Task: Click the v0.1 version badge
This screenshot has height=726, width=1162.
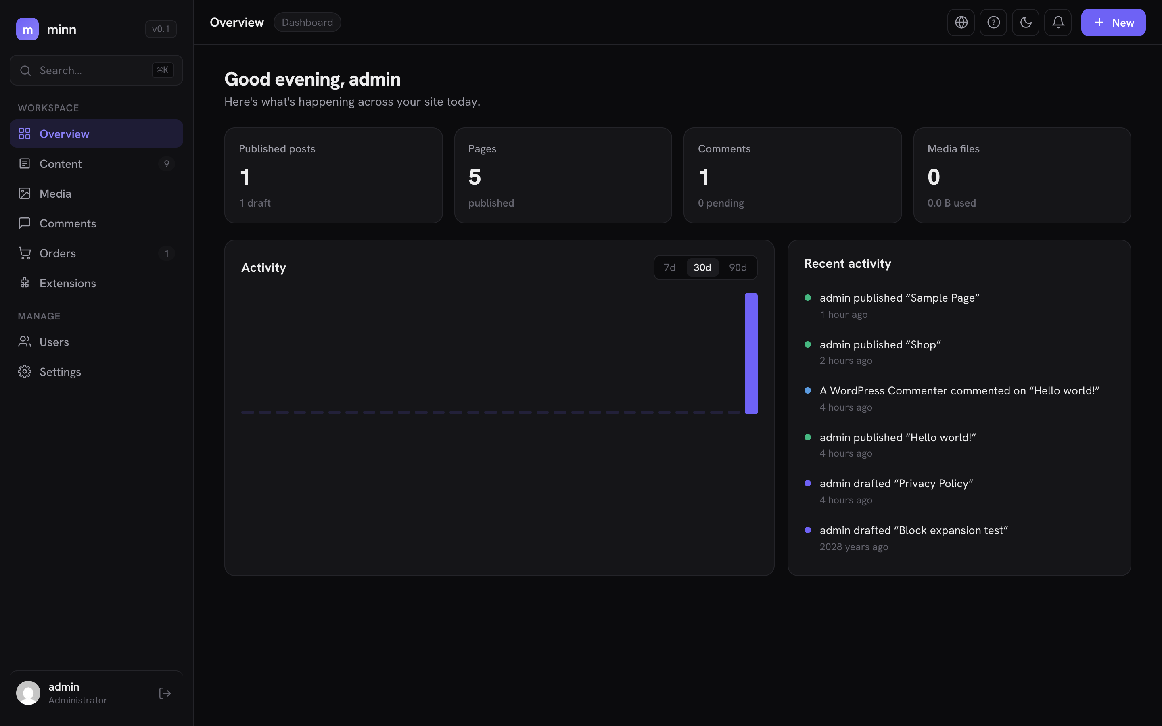Action: tap(161, 29)
